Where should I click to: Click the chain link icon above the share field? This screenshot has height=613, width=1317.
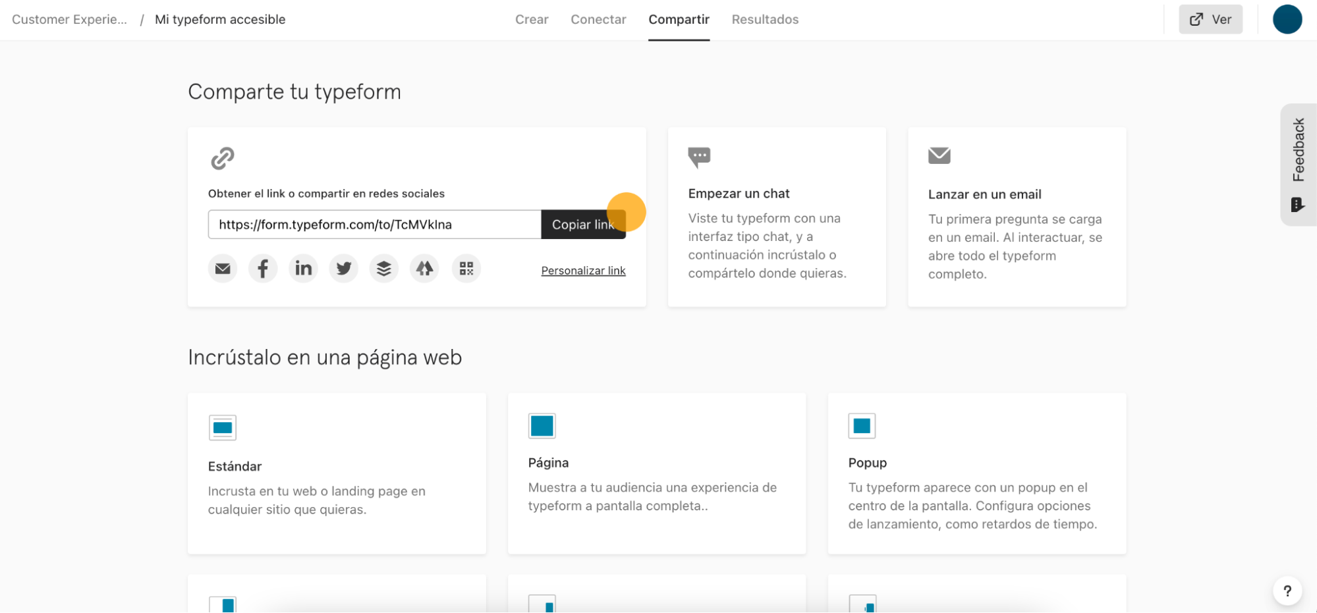tap(221, 157)
